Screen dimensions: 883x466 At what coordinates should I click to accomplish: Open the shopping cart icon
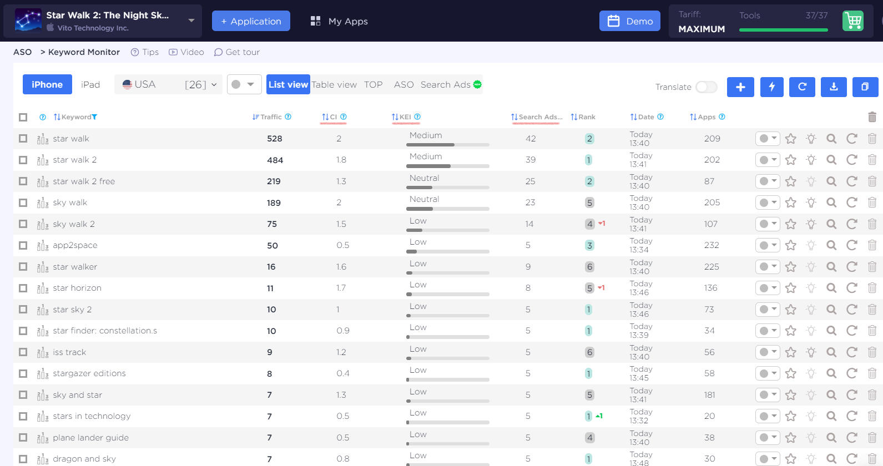pos(853,21)
